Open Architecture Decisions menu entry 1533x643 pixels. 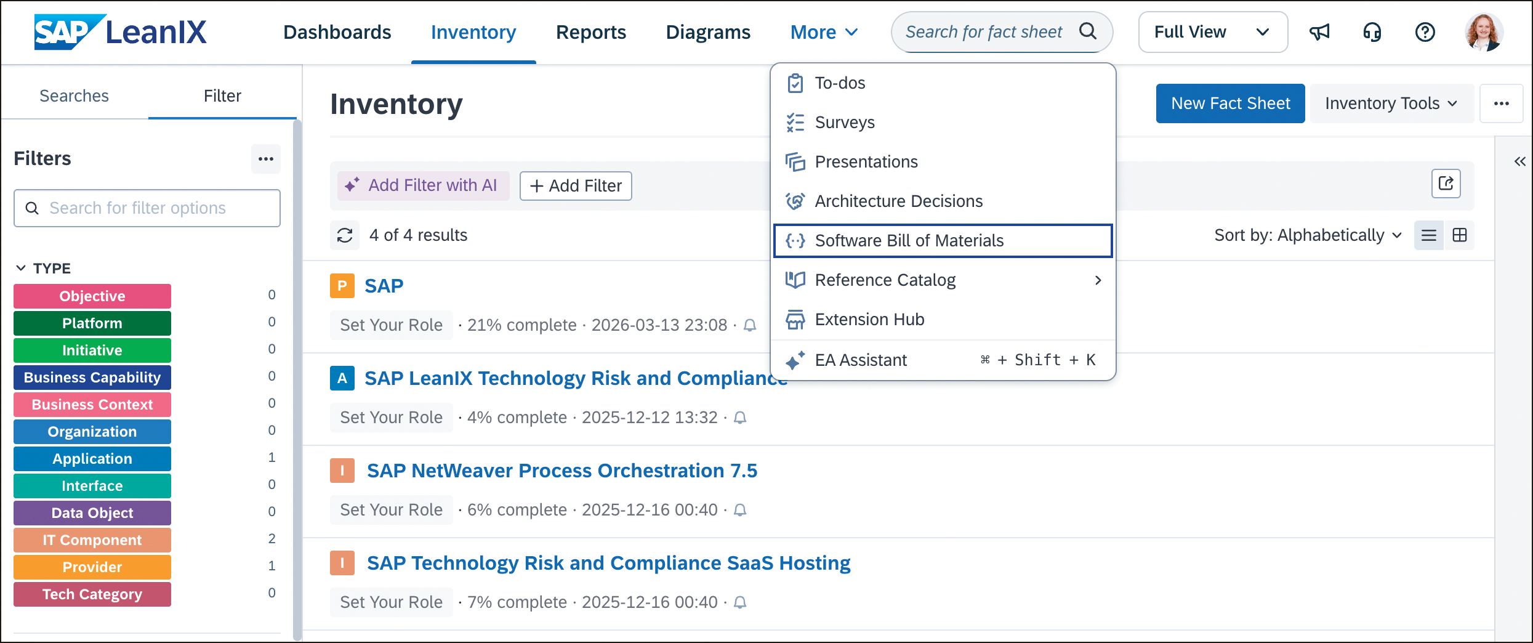click(x=943, y=201)
